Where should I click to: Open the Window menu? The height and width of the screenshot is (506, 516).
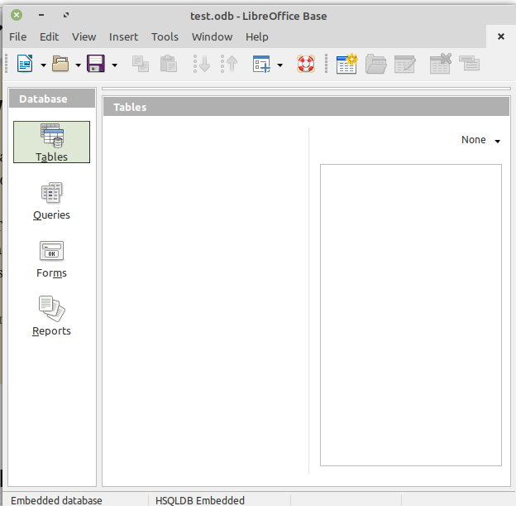pyautogui.click(x=212, y=36)
